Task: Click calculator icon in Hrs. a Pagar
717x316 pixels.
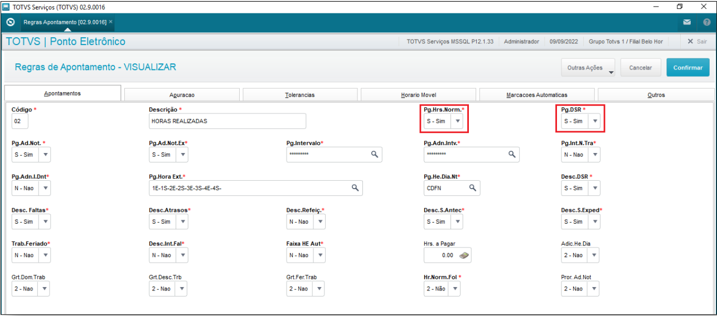Action: point(464,255)
